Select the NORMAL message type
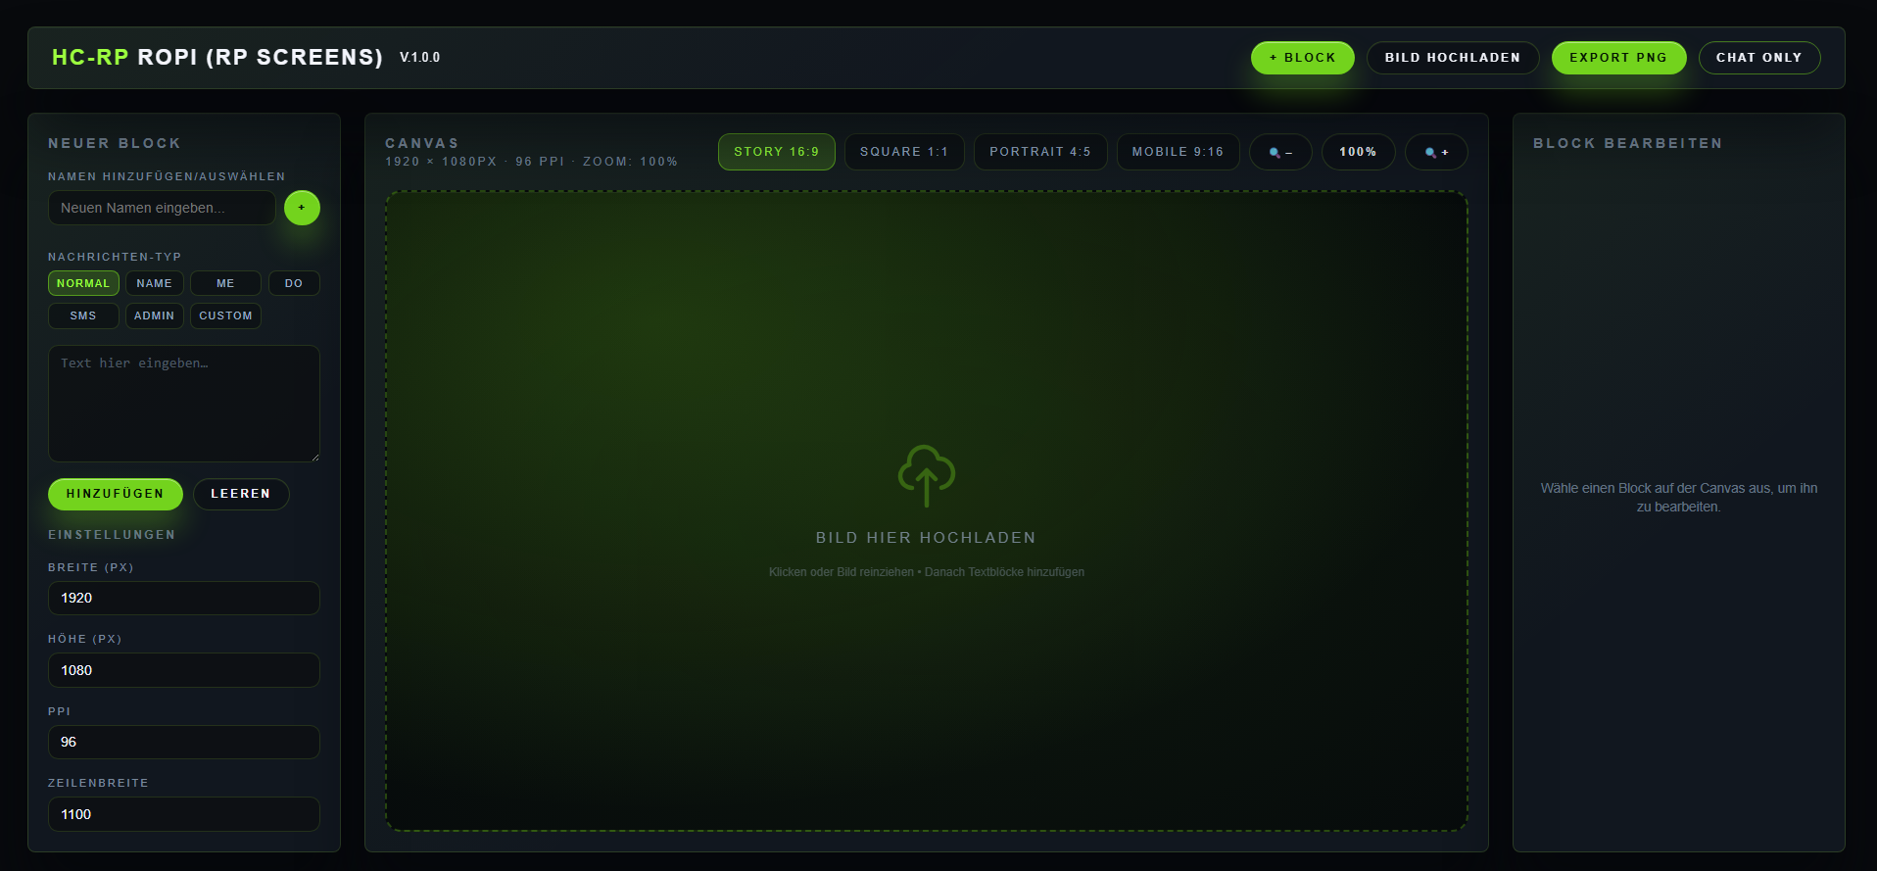 (83, 283)
